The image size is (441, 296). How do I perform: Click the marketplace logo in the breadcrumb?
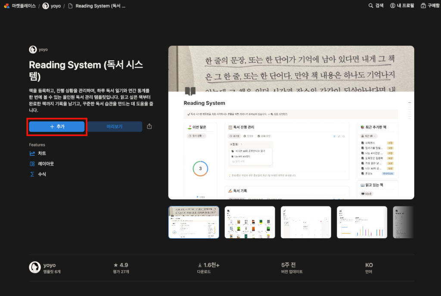pyautogui.click(x=6, y=6)
